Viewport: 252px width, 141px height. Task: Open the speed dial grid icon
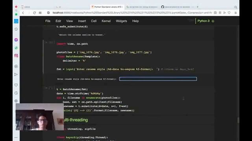tap(40, 13)
